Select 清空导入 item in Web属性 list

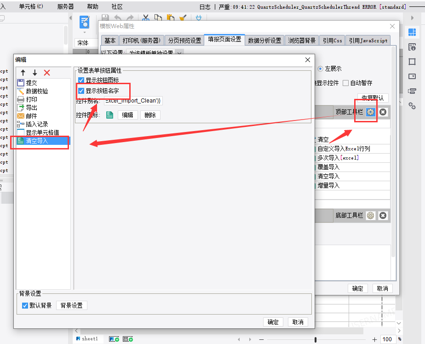click(352, 177)
